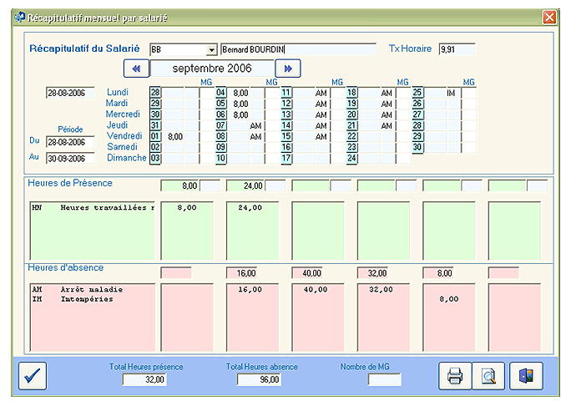Click the Tx Horaire 9,91 field
Image resolution: width=571 pixels, height=406 pixels.
456,49
